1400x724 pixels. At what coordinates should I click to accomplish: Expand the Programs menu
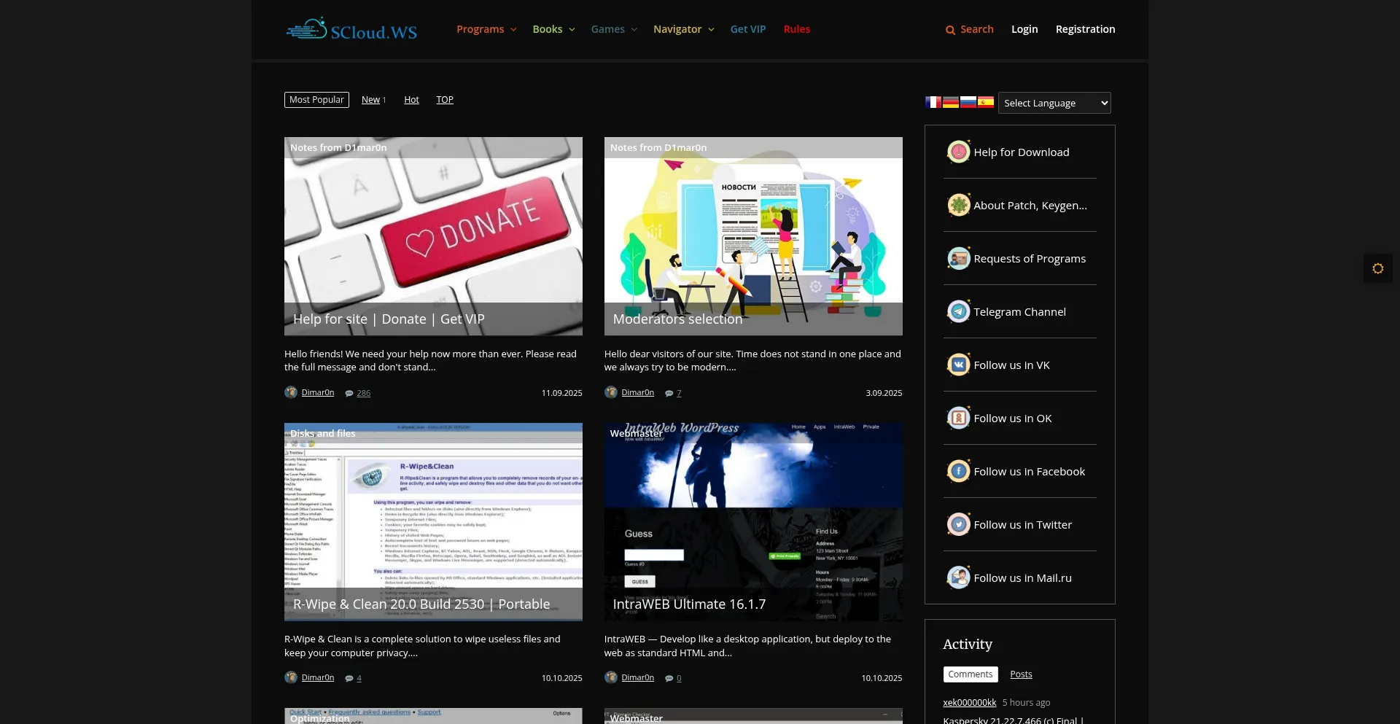click(486, 29)
